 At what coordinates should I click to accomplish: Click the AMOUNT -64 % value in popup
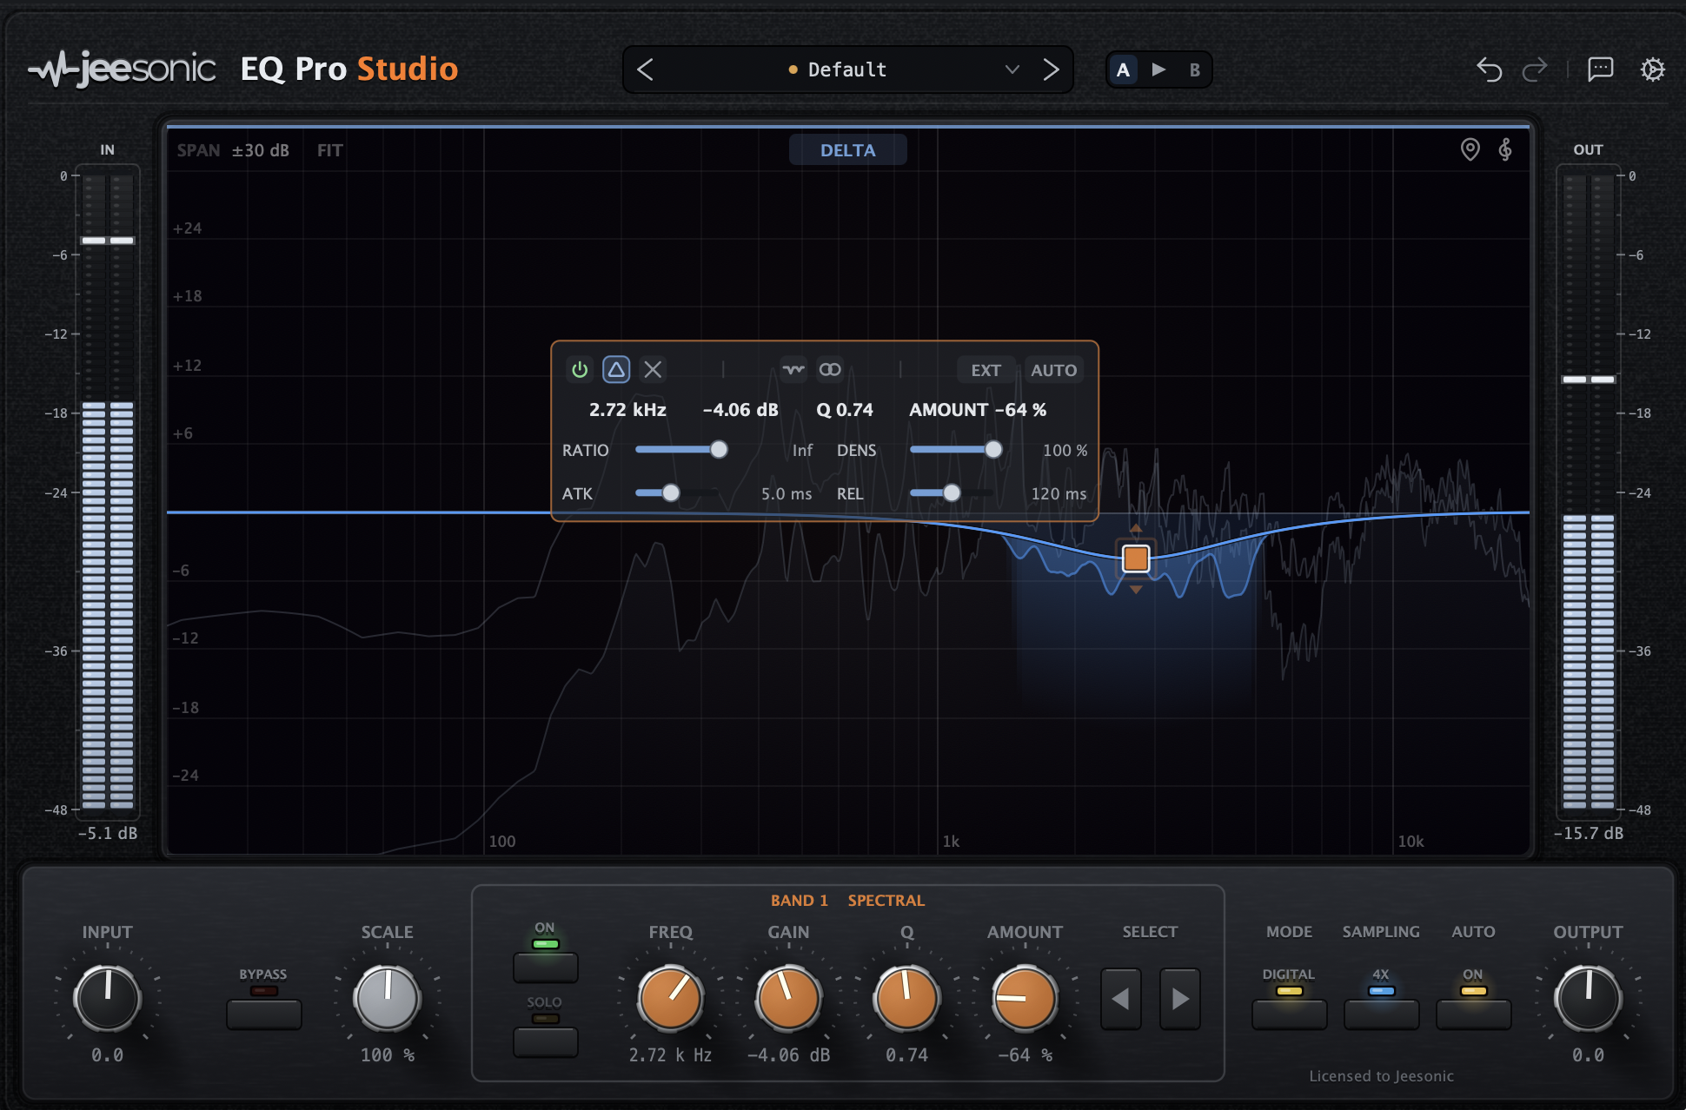point(978,410)
